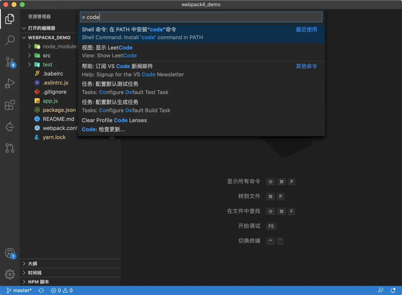Open the Accounts menu icon
The height and width of the screenshot is (295, 402).
10,253
